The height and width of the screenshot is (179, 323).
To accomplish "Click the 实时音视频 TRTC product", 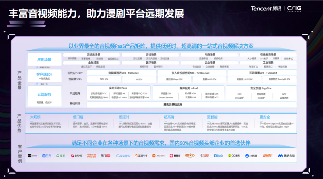I will [99, 94].
